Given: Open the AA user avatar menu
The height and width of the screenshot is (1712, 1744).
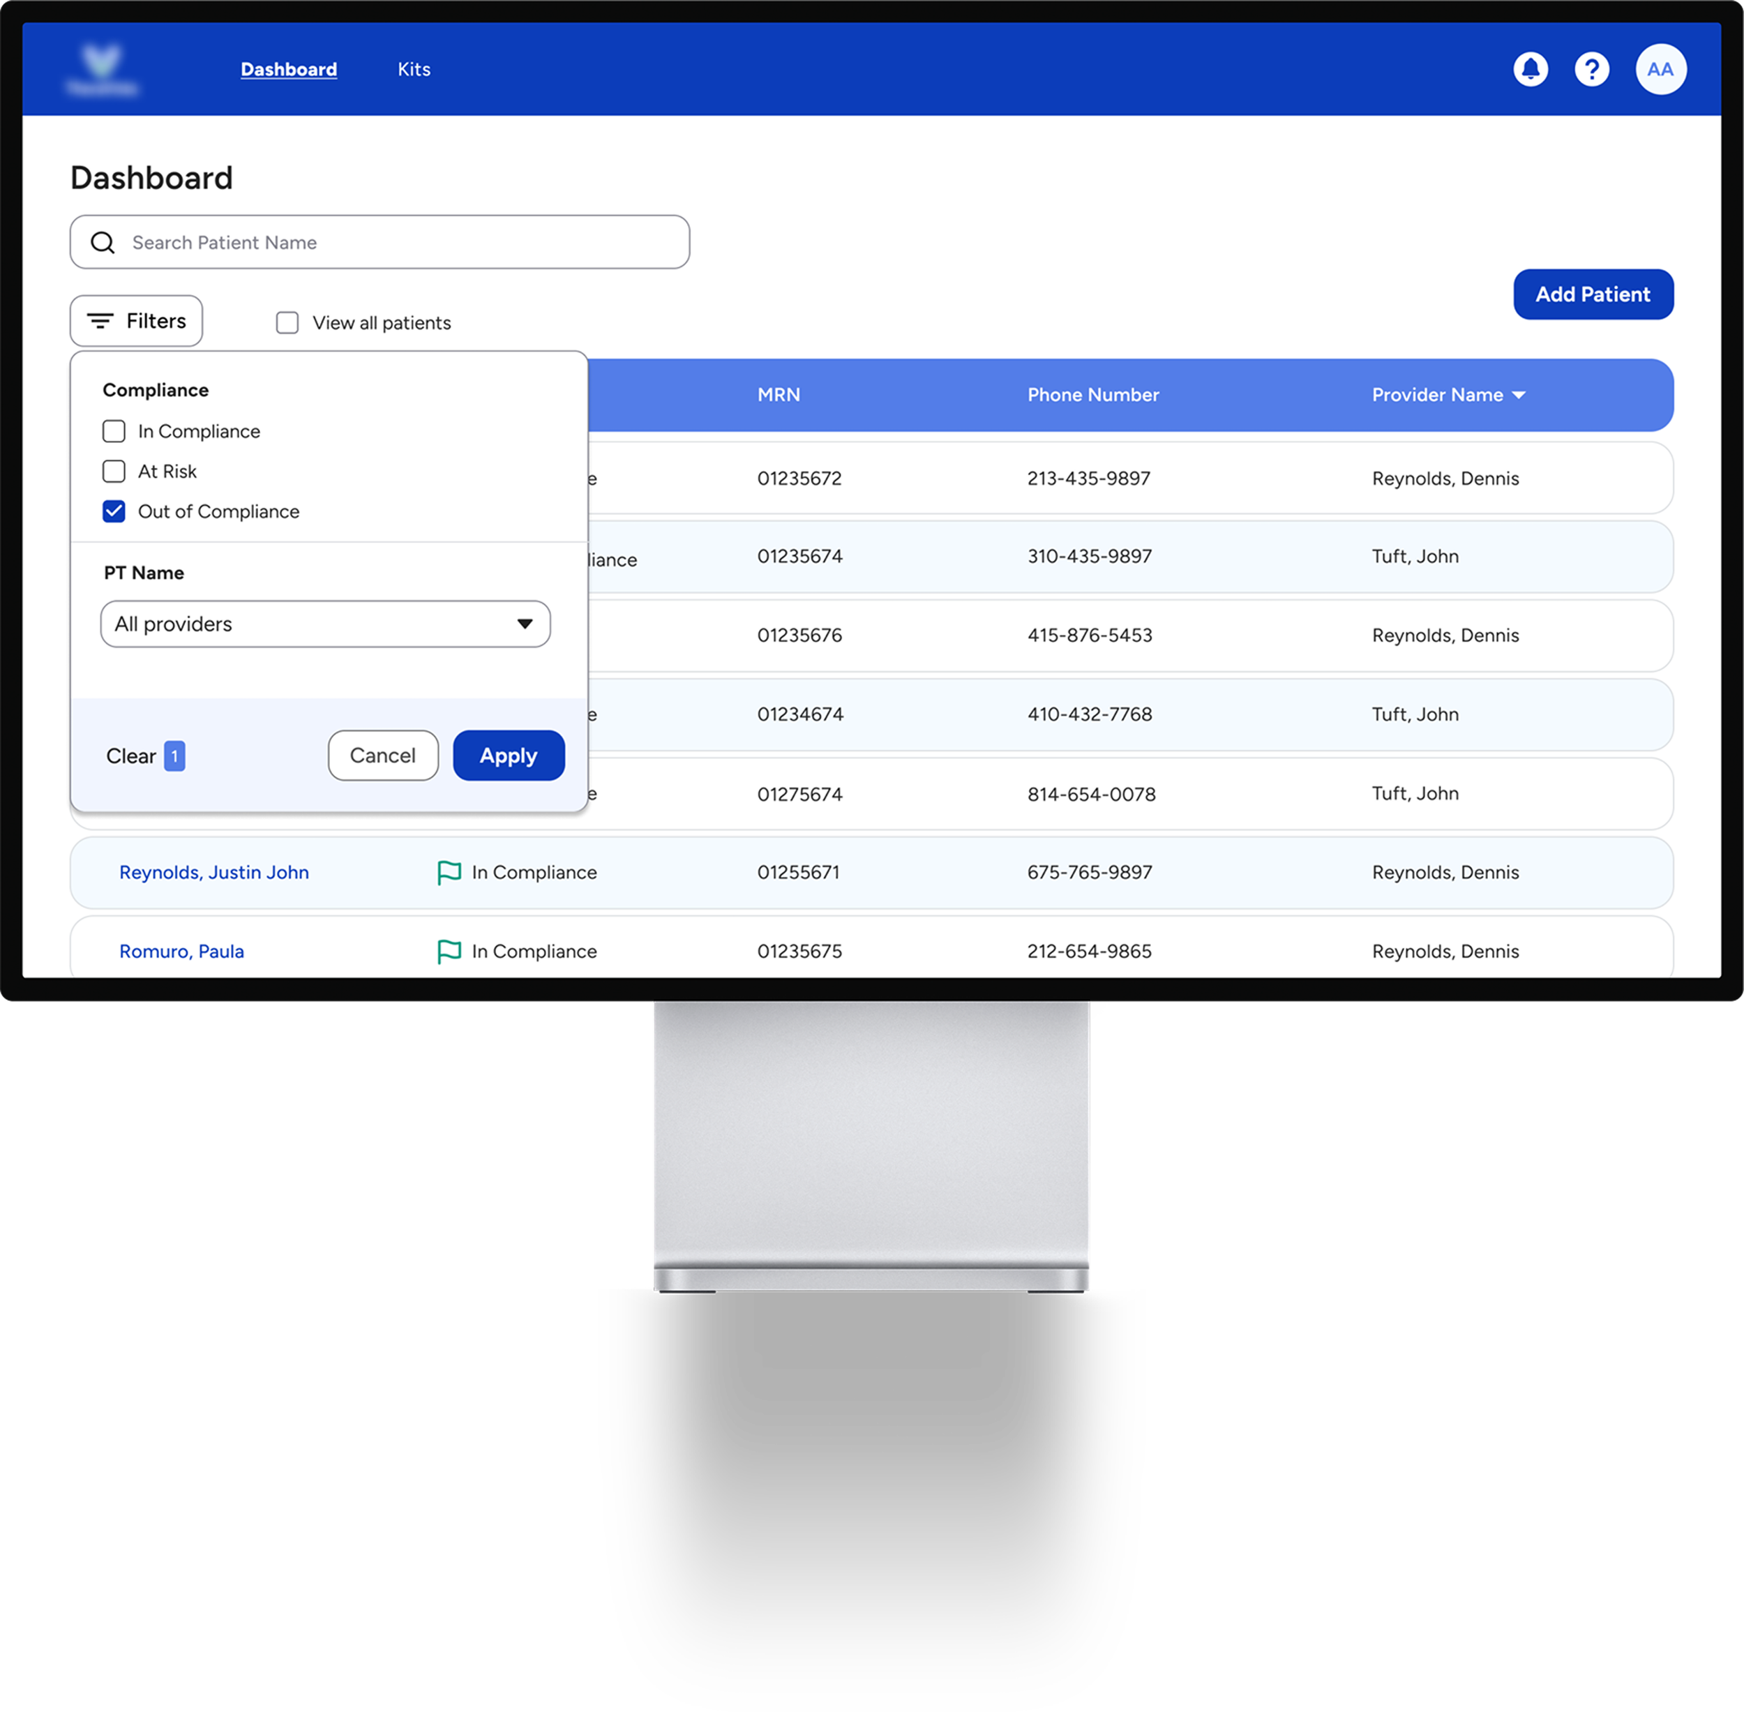Looking at the screenshot, I should pos(1660,68).
